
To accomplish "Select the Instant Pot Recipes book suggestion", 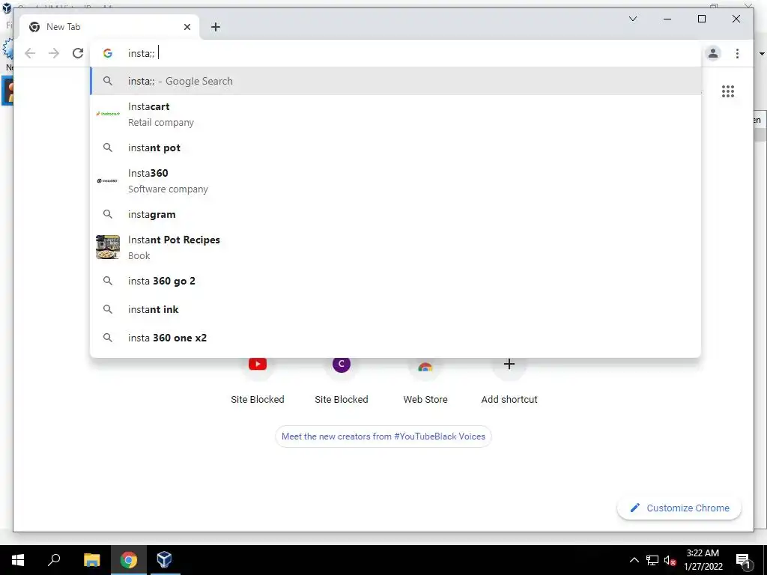I will [x=395, y=247].
